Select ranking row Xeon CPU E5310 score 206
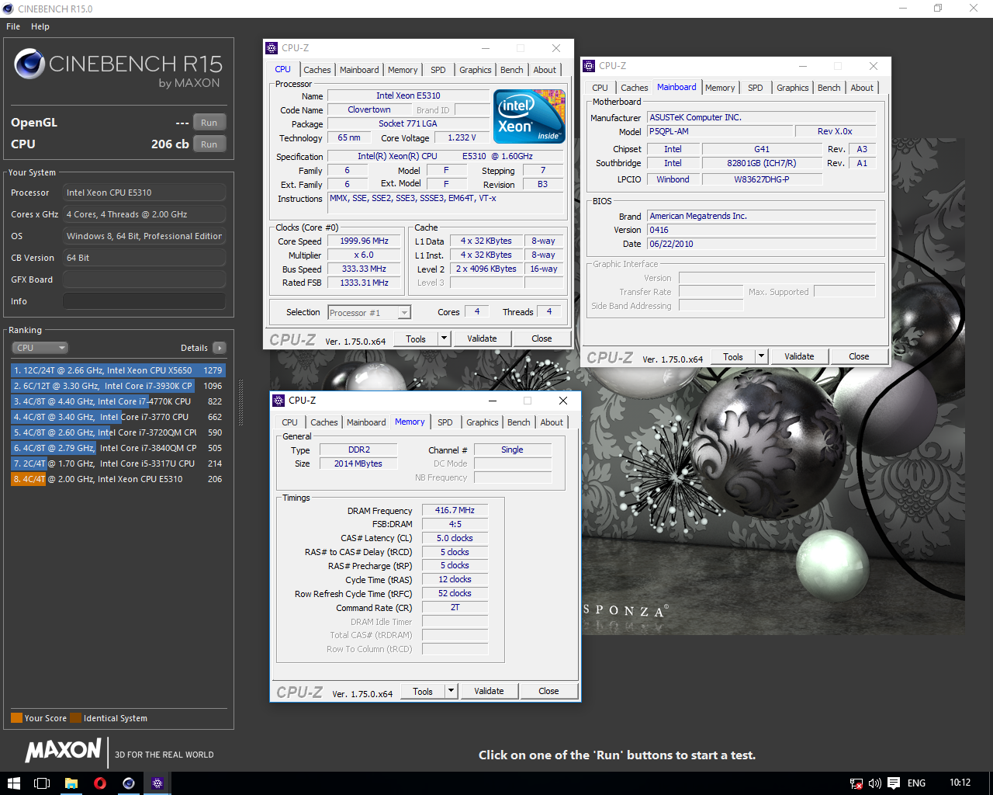Image resolution: width=993 pixels, height=795 pixels. coord(118,479)
